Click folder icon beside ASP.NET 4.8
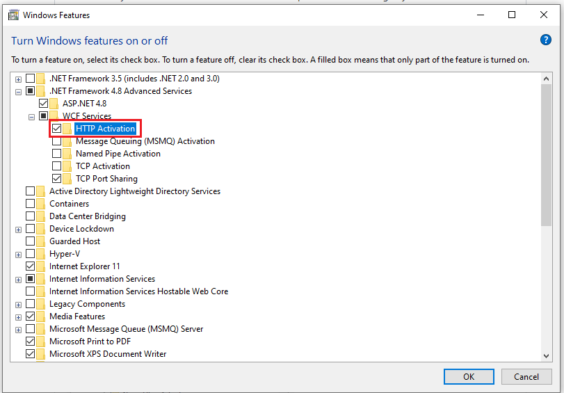Image resolution: width=564 pixels, height=393 pixels. click(54, 104)
